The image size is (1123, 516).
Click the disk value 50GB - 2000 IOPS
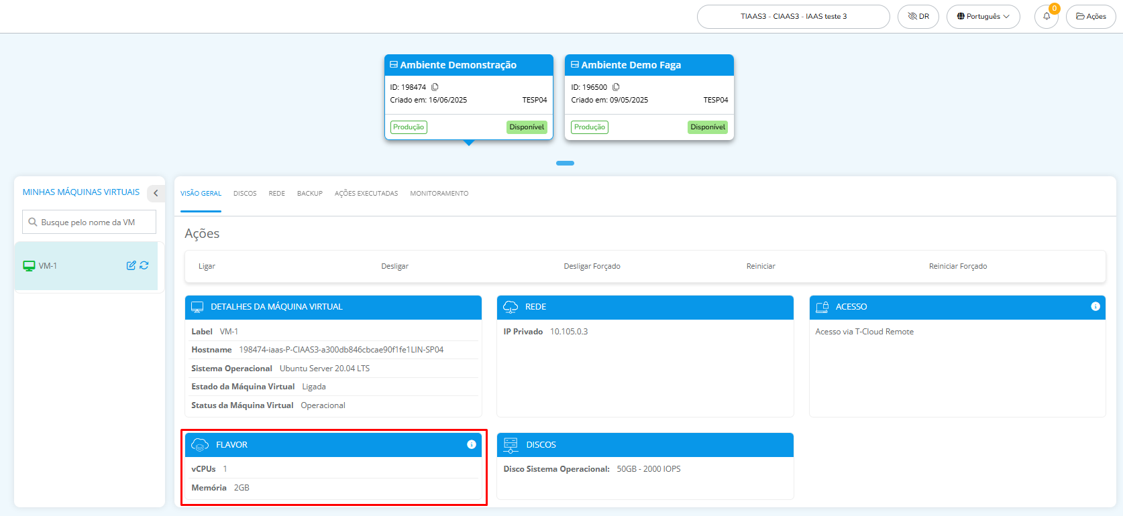pos(649,469)
